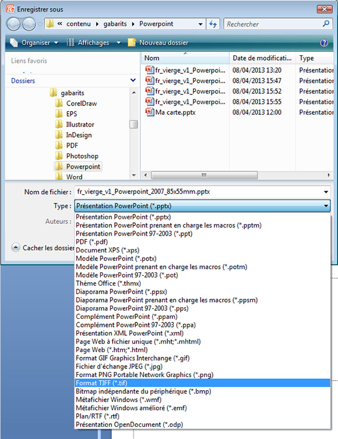Choose Modèle PowerPoint (*.potx)
The width and height of the screenshot is (338, 439).
click(x=202, y=258)
